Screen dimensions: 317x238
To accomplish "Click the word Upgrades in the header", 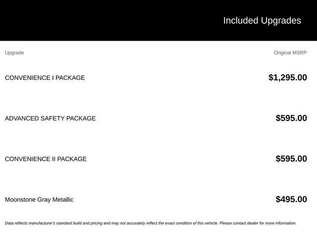I will click(x=281, y=21).
